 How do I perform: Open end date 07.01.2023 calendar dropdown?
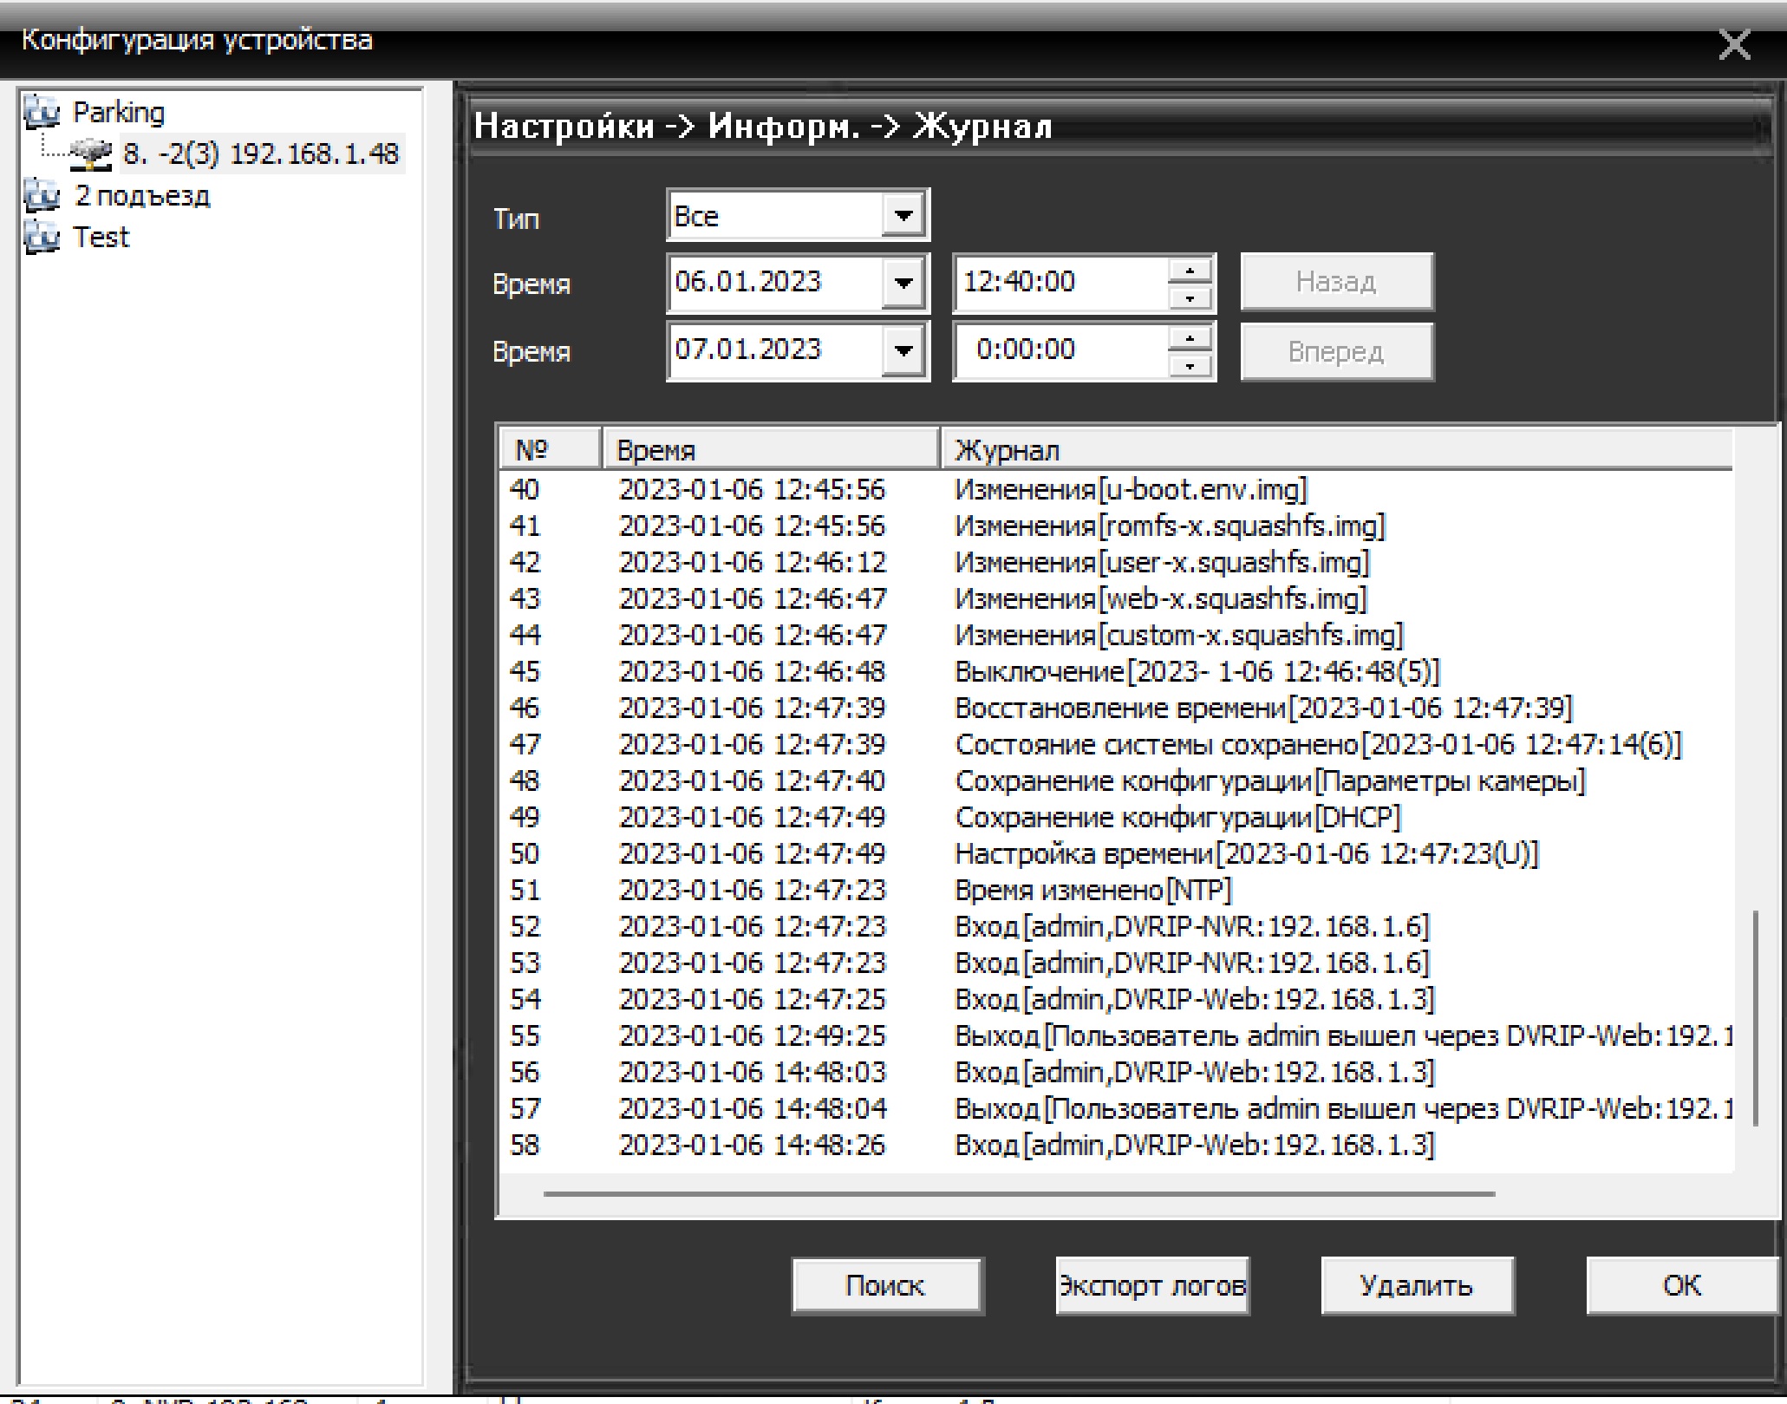click(x=903, y=350)
